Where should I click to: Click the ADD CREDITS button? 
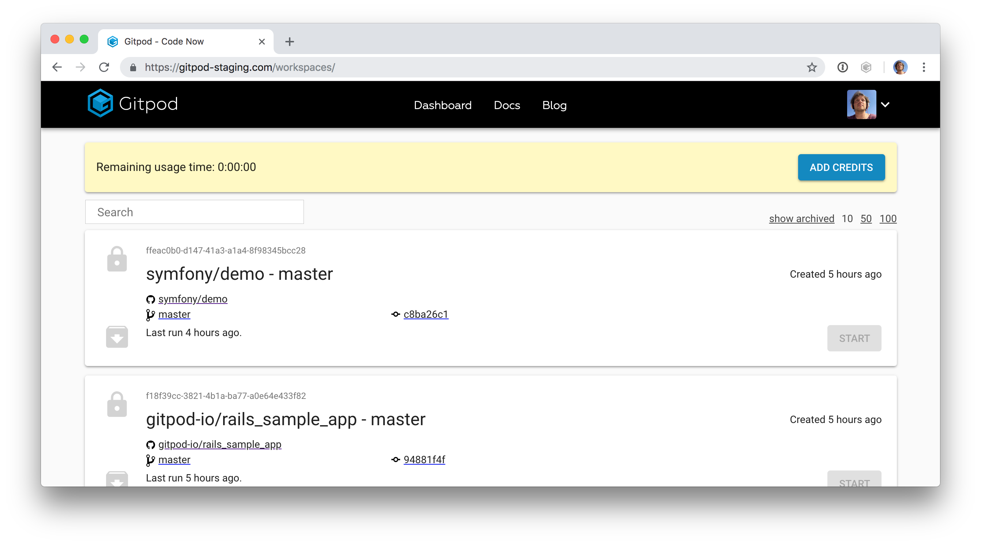coord(841,167)
